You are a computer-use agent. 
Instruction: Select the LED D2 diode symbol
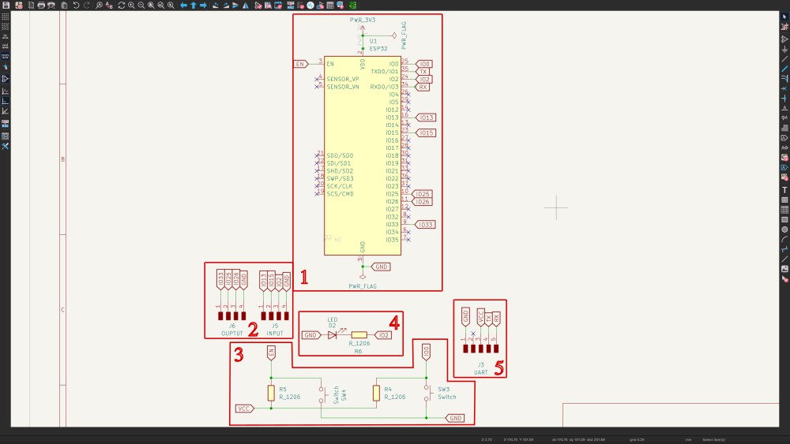pos(332,335)
